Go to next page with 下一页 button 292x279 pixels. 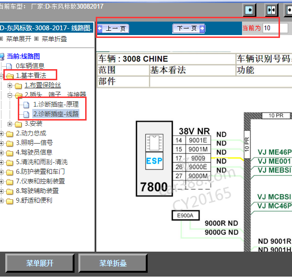[x=189, y=28]
